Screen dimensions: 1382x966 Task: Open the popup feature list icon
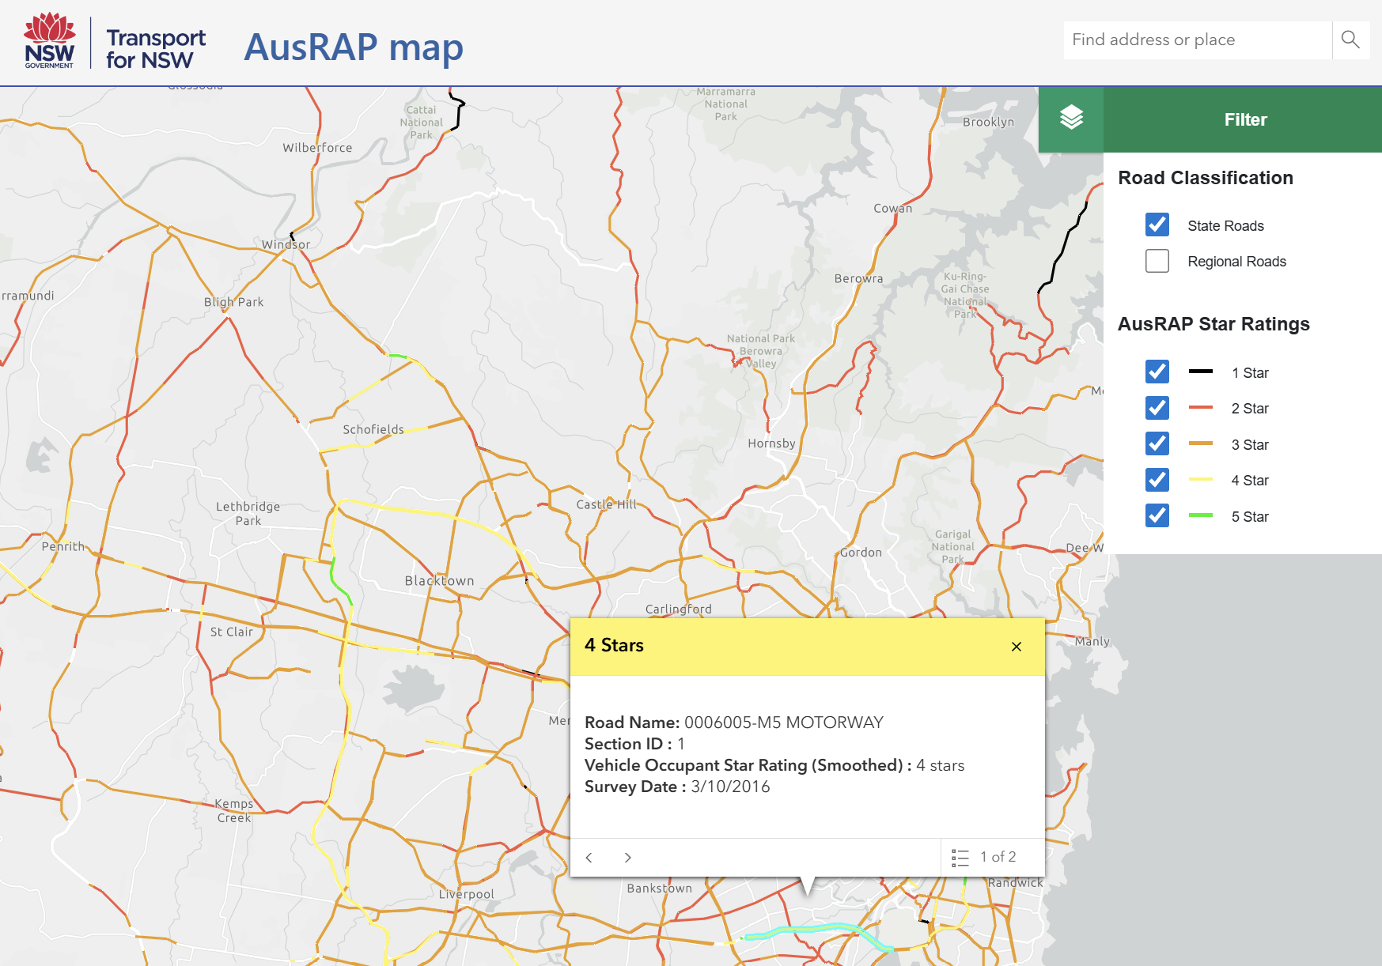[x=960, y=858]
